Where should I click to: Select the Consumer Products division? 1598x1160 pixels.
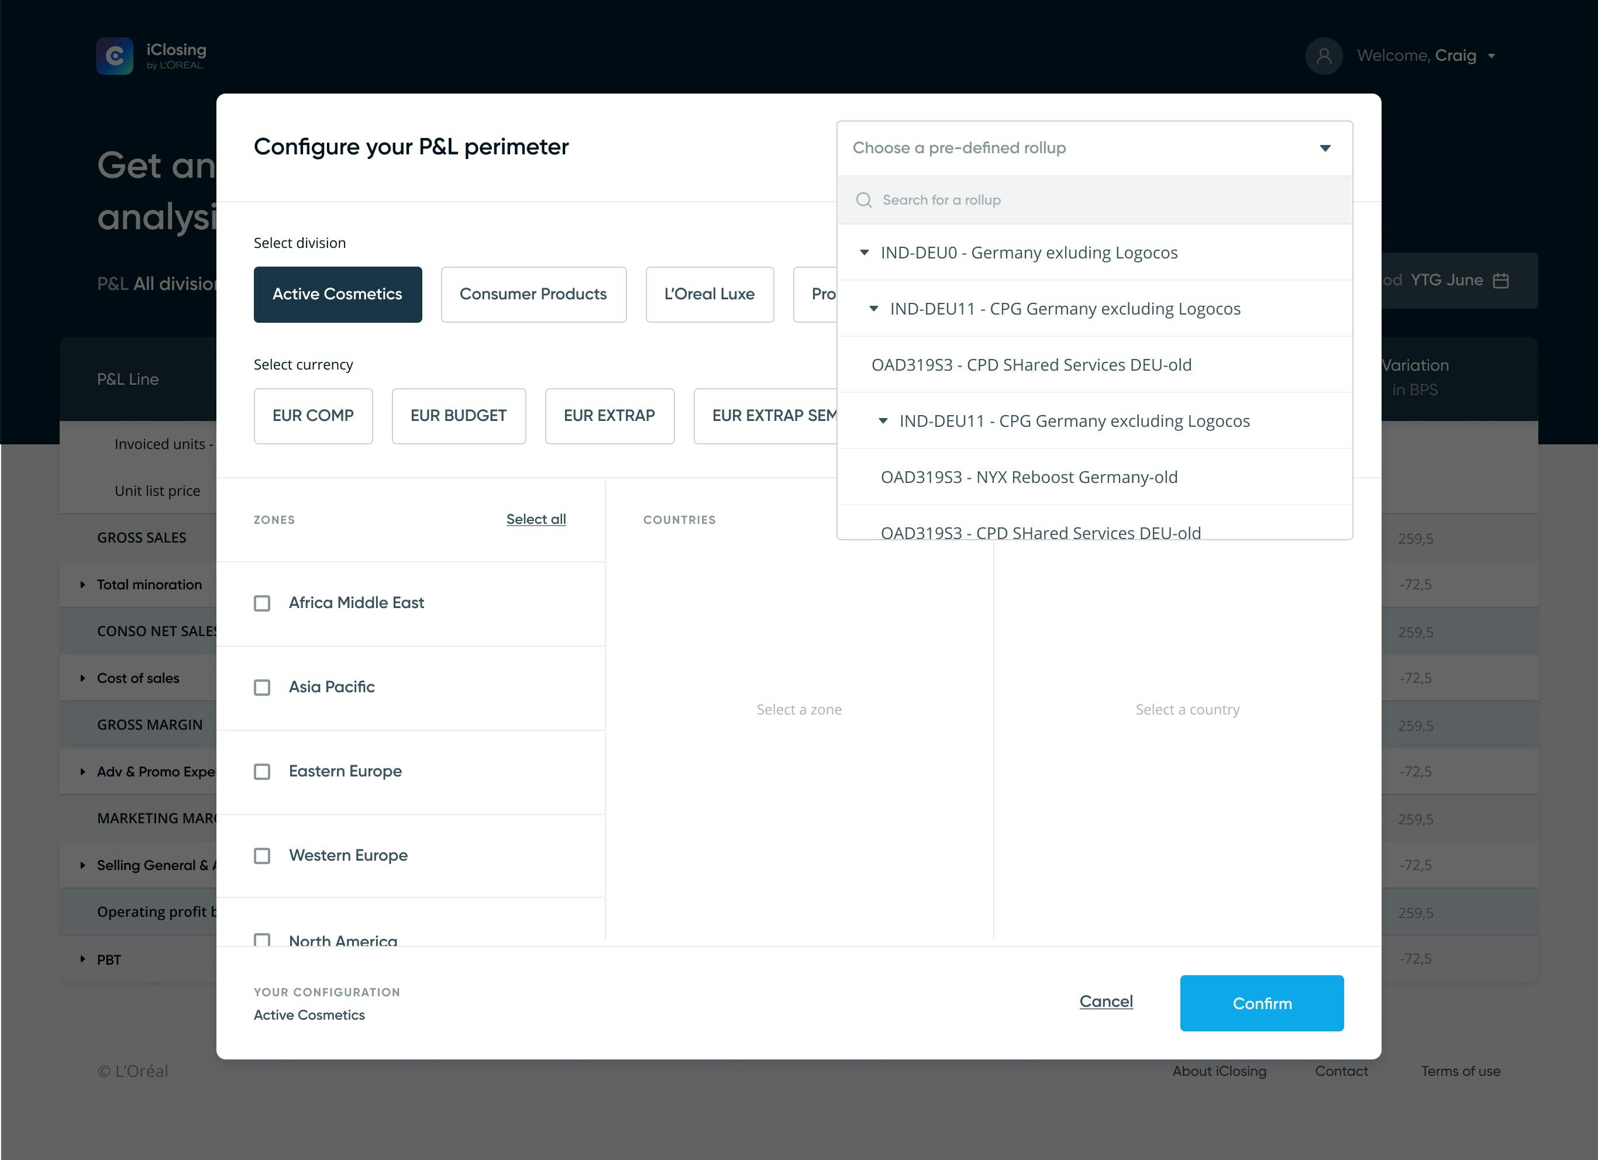(x=533, y=295)
